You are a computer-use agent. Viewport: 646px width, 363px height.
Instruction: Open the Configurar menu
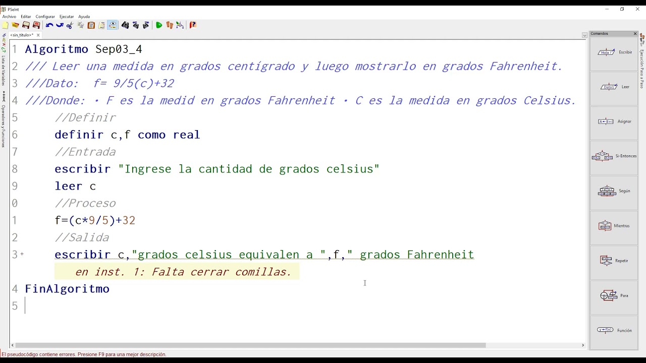(45, 17)
